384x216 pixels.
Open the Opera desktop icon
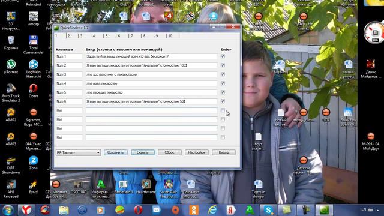coord(34,91)
